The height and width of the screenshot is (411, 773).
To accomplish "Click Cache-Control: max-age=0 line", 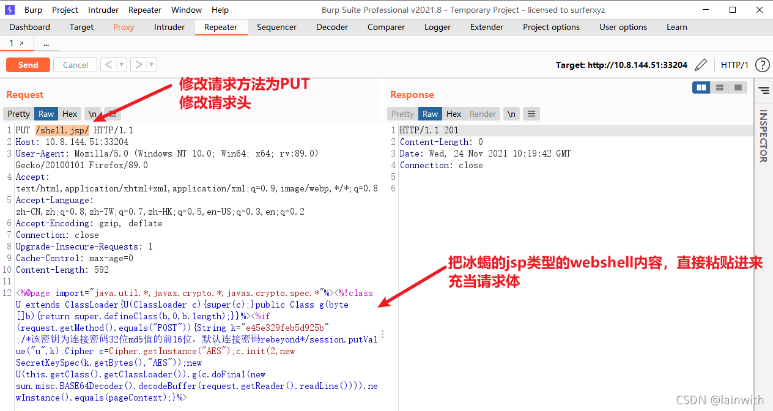I will coord(75,258).
